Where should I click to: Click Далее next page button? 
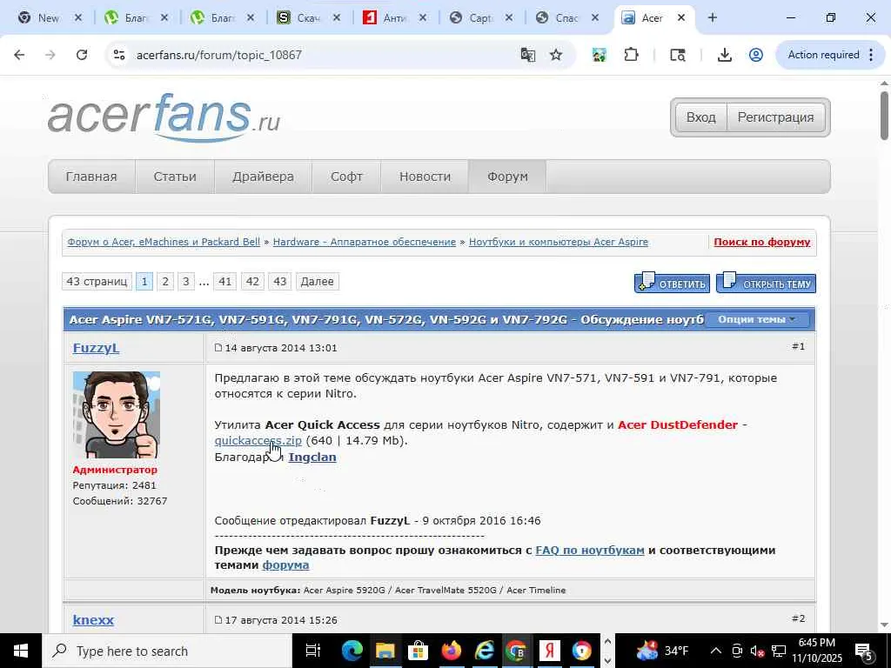pyautogui.click(x=317, y=282)
